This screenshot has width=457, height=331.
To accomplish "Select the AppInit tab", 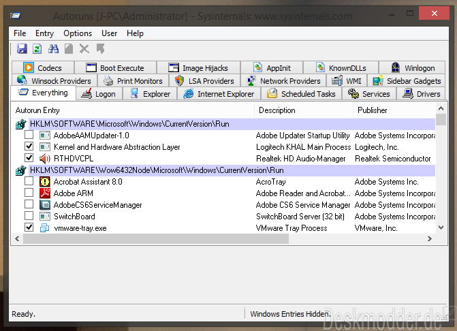I will tap(272, 67).
